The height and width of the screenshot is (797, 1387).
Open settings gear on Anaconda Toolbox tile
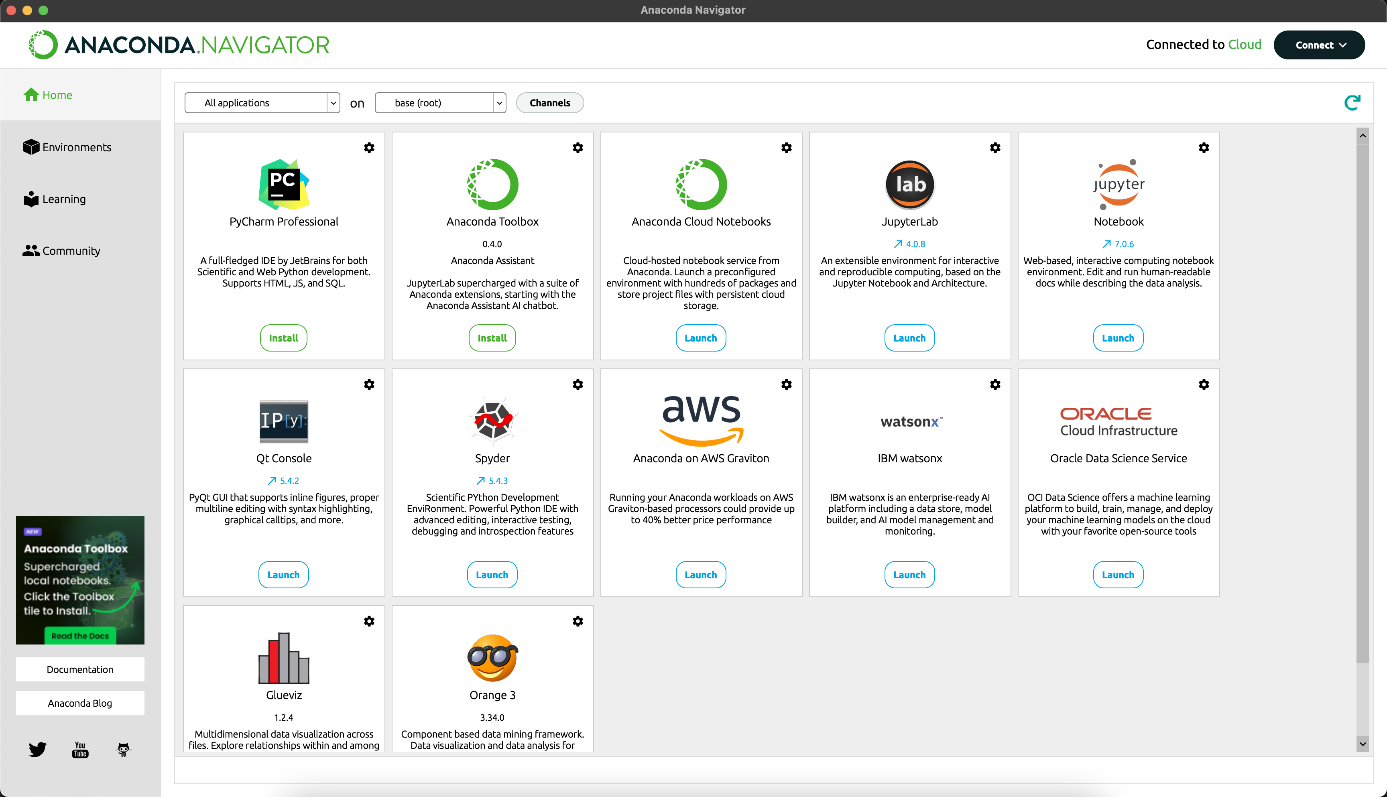pyautogui.click(x=578, y=148)
